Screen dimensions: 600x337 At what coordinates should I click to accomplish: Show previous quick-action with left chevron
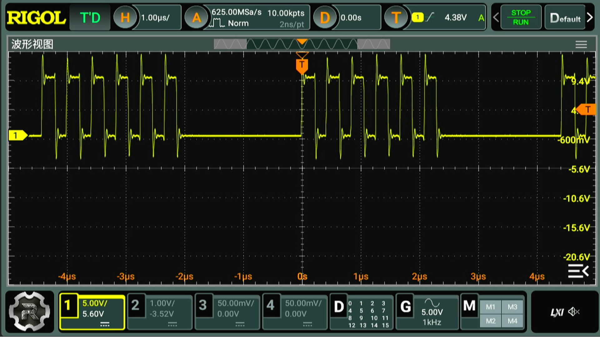click(x=496, y=17)
